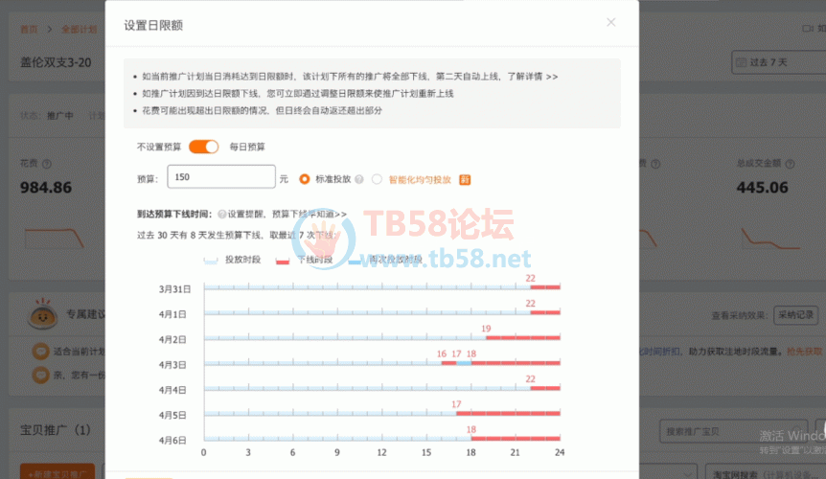This screenshot has width=826, height=479.
Task: Click the 预算 amount input field
Action: point(221,178)
